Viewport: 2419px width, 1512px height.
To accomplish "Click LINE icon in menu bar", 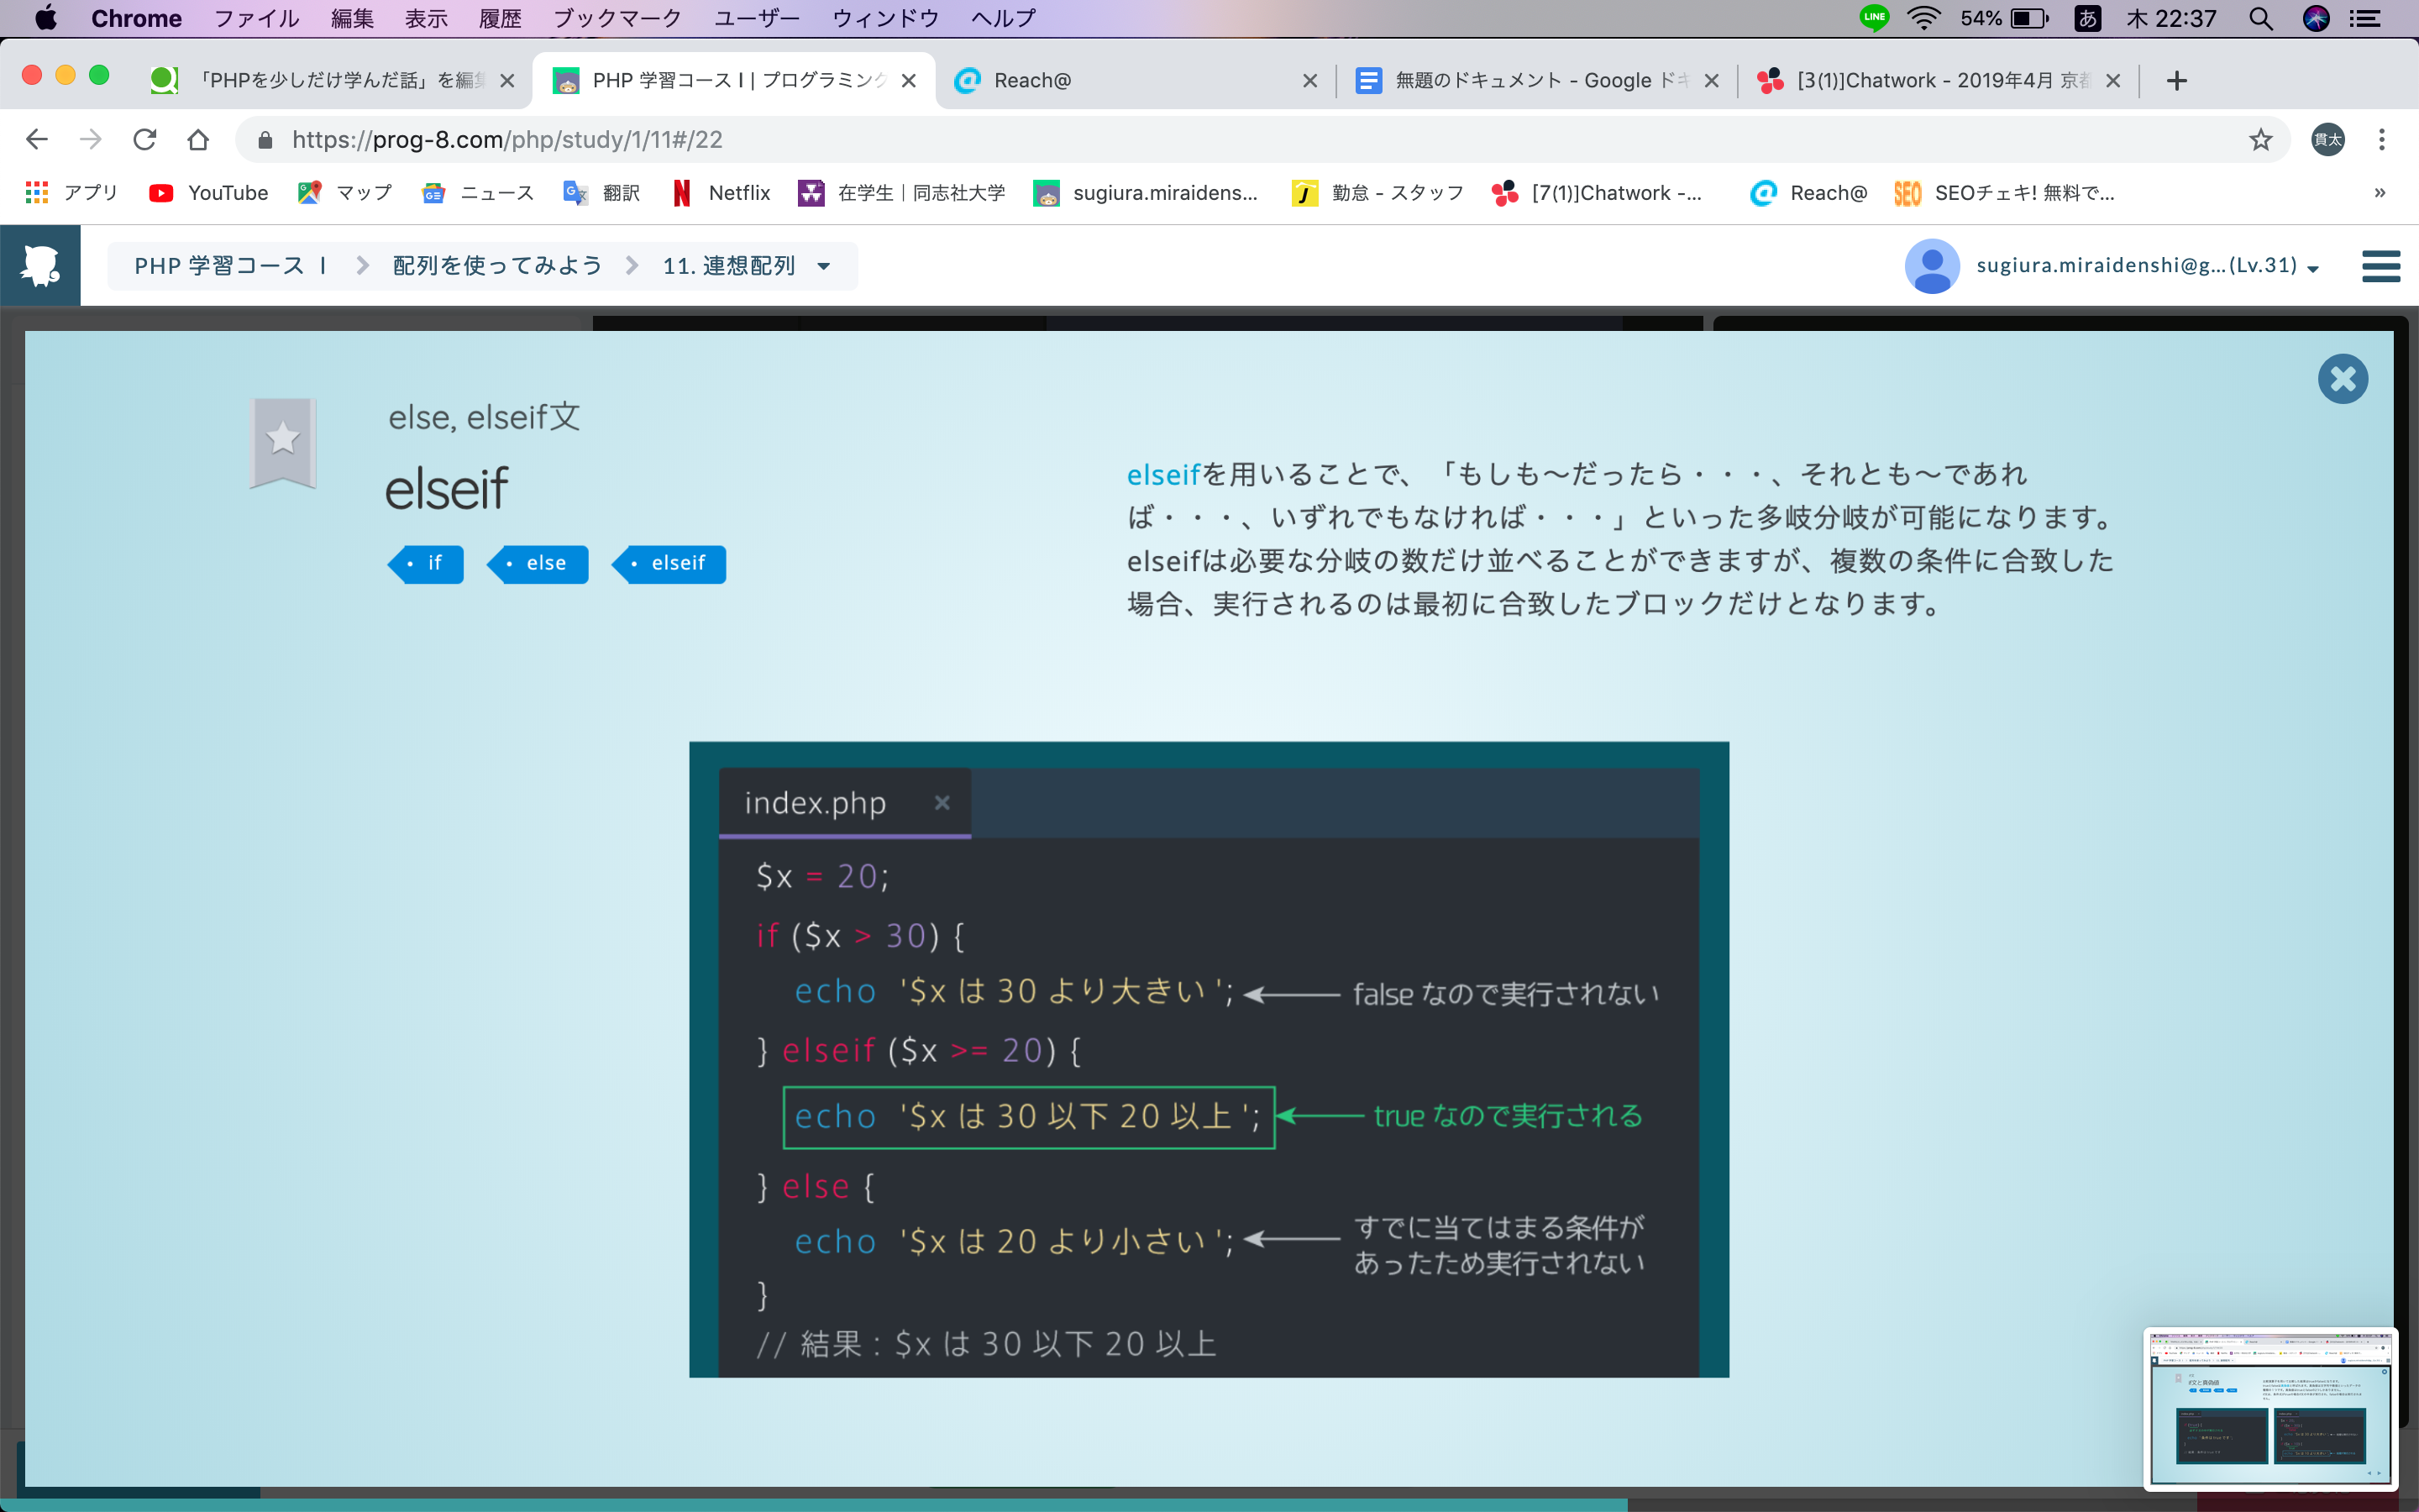I will [1873, 18].
